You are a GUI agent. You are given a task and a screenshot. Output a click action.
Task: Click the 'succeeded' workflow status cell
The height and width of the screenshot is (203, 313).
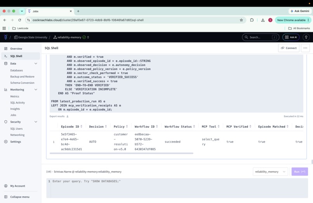click(x=172, y=142)
